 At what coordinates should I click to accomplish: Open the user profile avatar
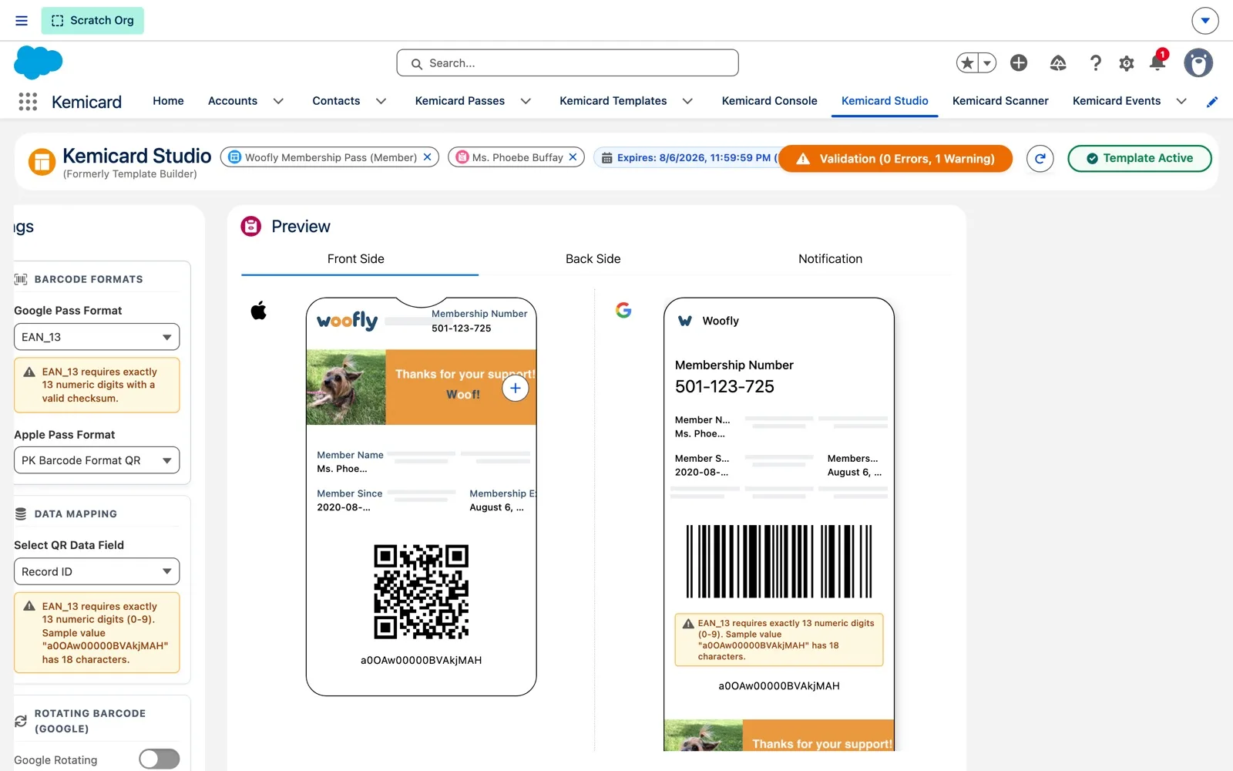pos(1198,63)
